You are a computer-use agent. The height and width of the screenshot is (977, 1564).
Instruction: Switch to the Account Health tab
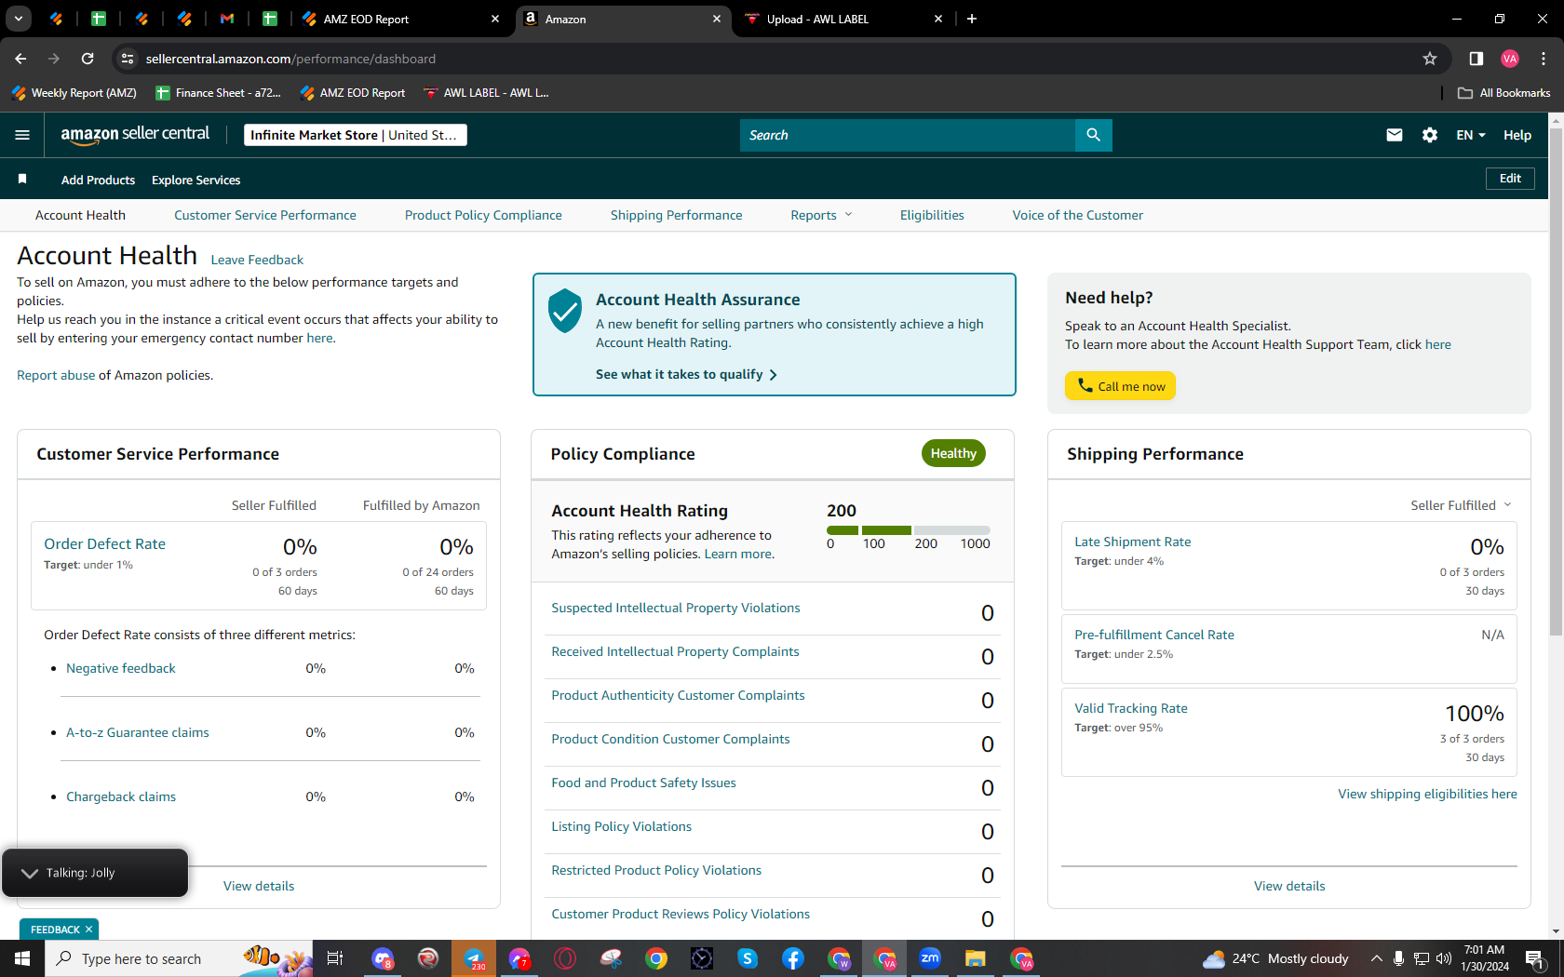80,215
